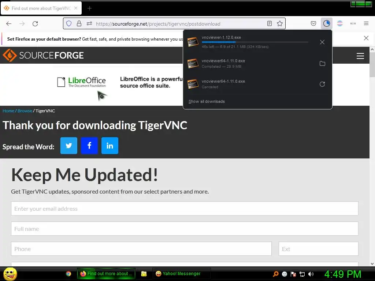
Task: Toggle the downloads panel button
Action: [326, 23]
